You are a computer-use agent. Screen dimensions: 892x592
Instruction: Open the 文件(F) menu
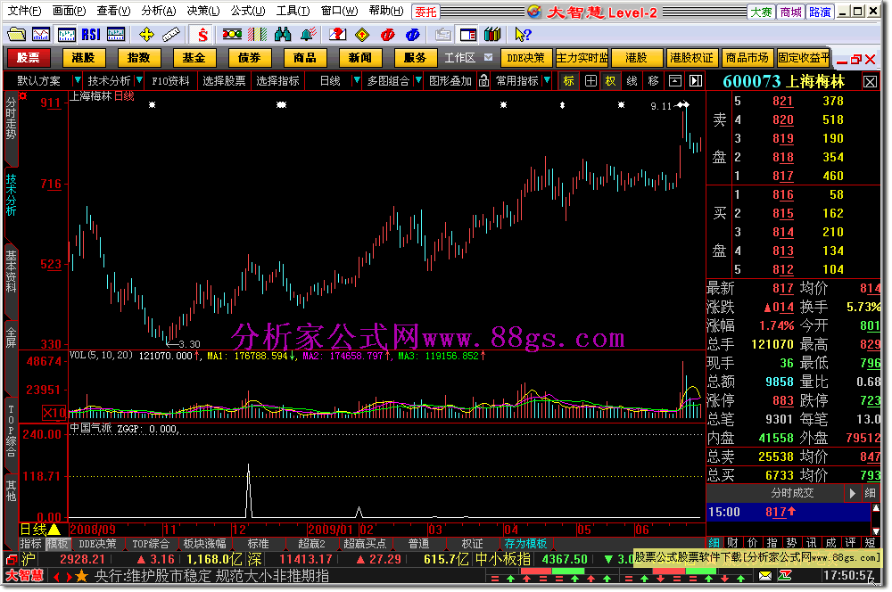pos(24,11)
